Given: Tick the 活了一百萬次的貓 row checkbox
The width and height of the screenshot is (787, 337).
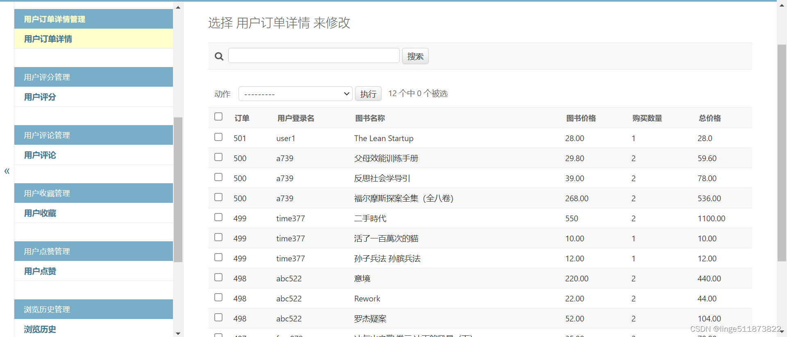Looking at the screenshot, I should coord(218,237).
